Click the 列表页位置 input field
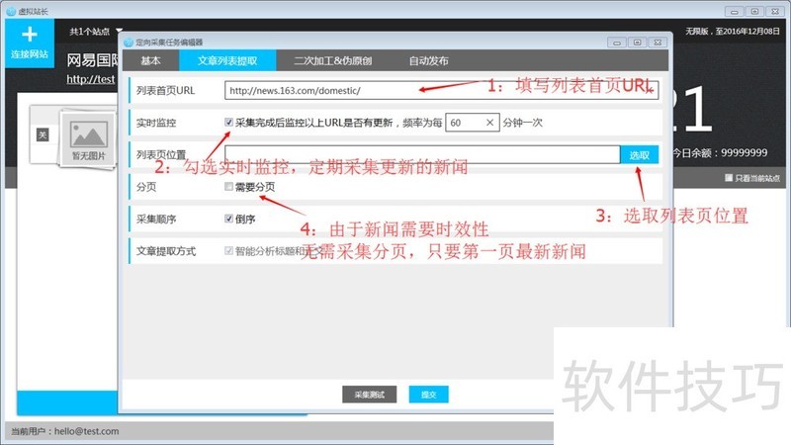The width and height of the screenshot is (791, 445). click(x=422, y=154)
